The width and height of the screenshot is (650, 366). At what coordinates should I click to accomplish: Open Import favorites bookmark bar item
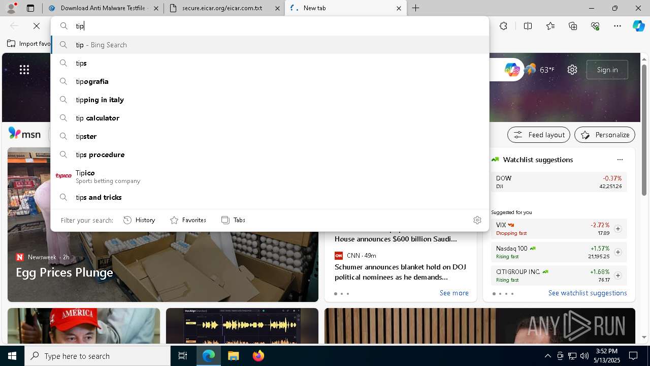29,44
